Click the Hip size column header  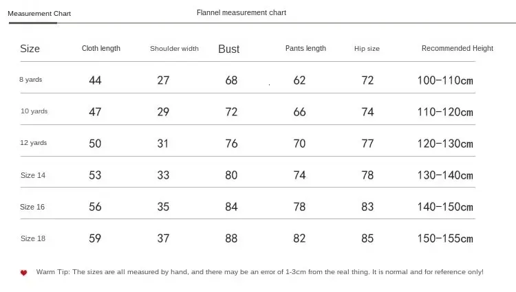point(367,49)
